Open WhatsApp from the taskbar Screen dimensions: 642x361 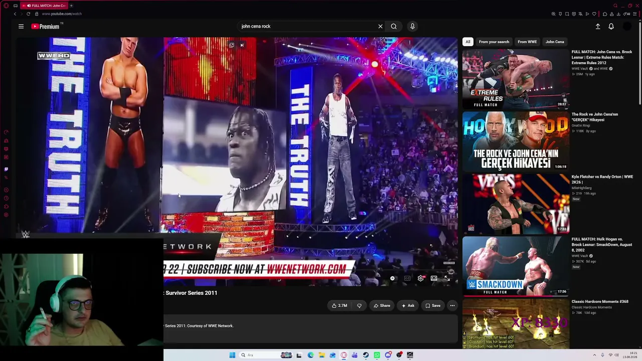tap(377, 355)
